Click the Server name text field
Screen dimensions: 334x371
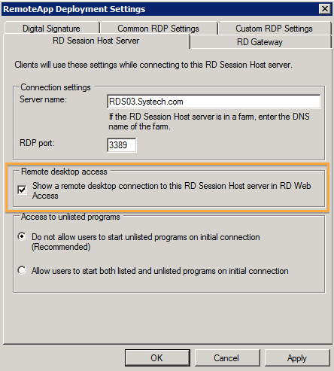coord(214,102)
